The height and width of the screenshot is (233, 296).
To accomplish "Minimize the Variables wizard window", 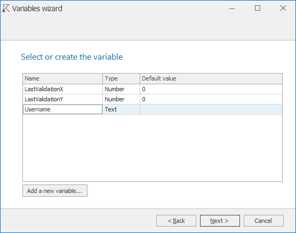I will pyautogui.click(x=232, y=9).
